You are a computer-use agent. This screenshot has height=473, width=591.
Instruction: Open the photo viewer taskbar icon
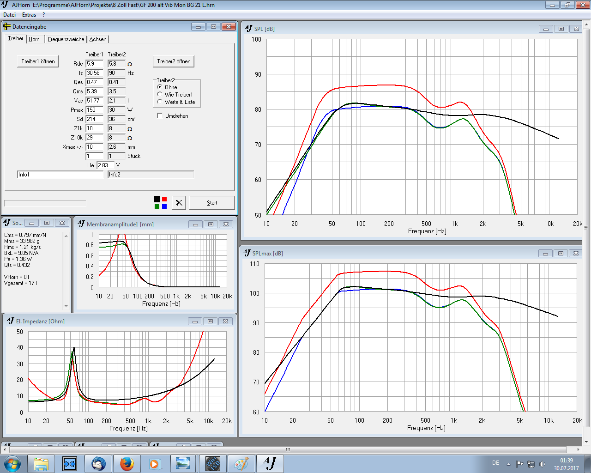183,464
